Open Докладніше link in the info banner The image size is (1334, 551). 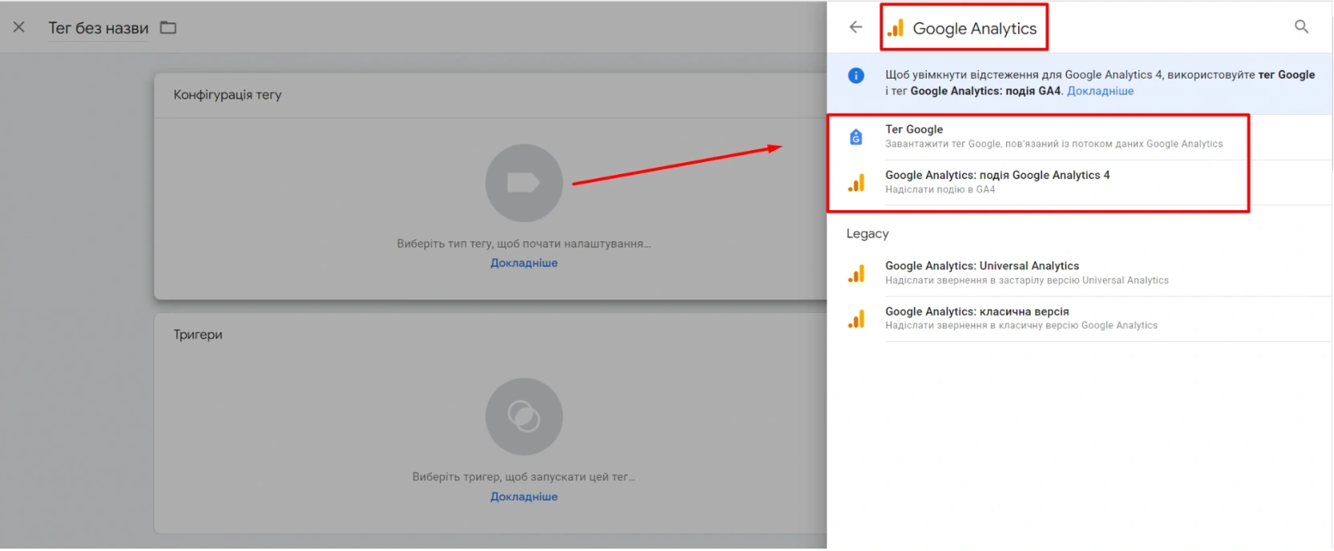(1100, 91)
